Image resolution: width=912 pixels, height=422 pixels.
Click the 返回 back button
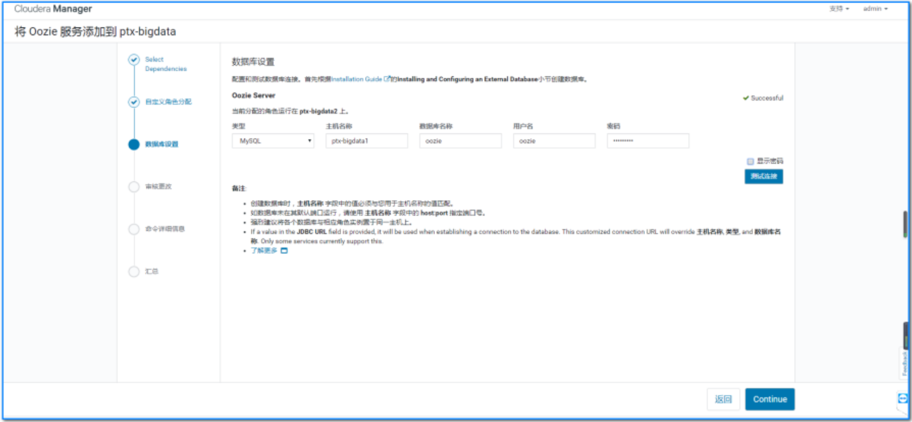tap(723, 400)
